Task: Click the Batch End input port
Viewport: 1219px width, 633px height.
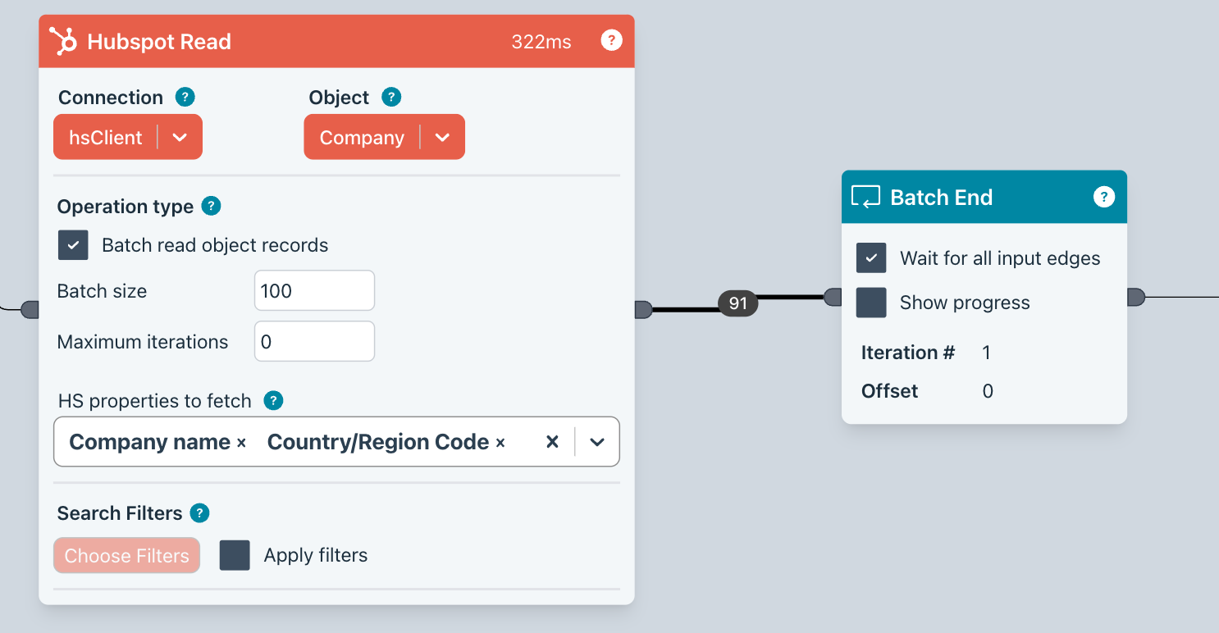Action: [833, 297]
